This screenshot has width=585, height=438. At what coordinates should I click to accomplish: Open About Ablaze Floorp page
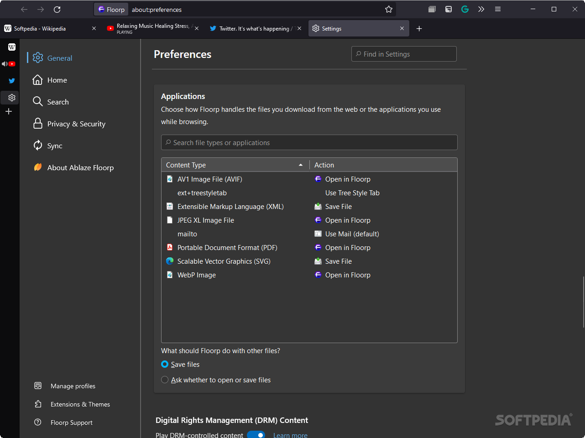tap(74, 167)
